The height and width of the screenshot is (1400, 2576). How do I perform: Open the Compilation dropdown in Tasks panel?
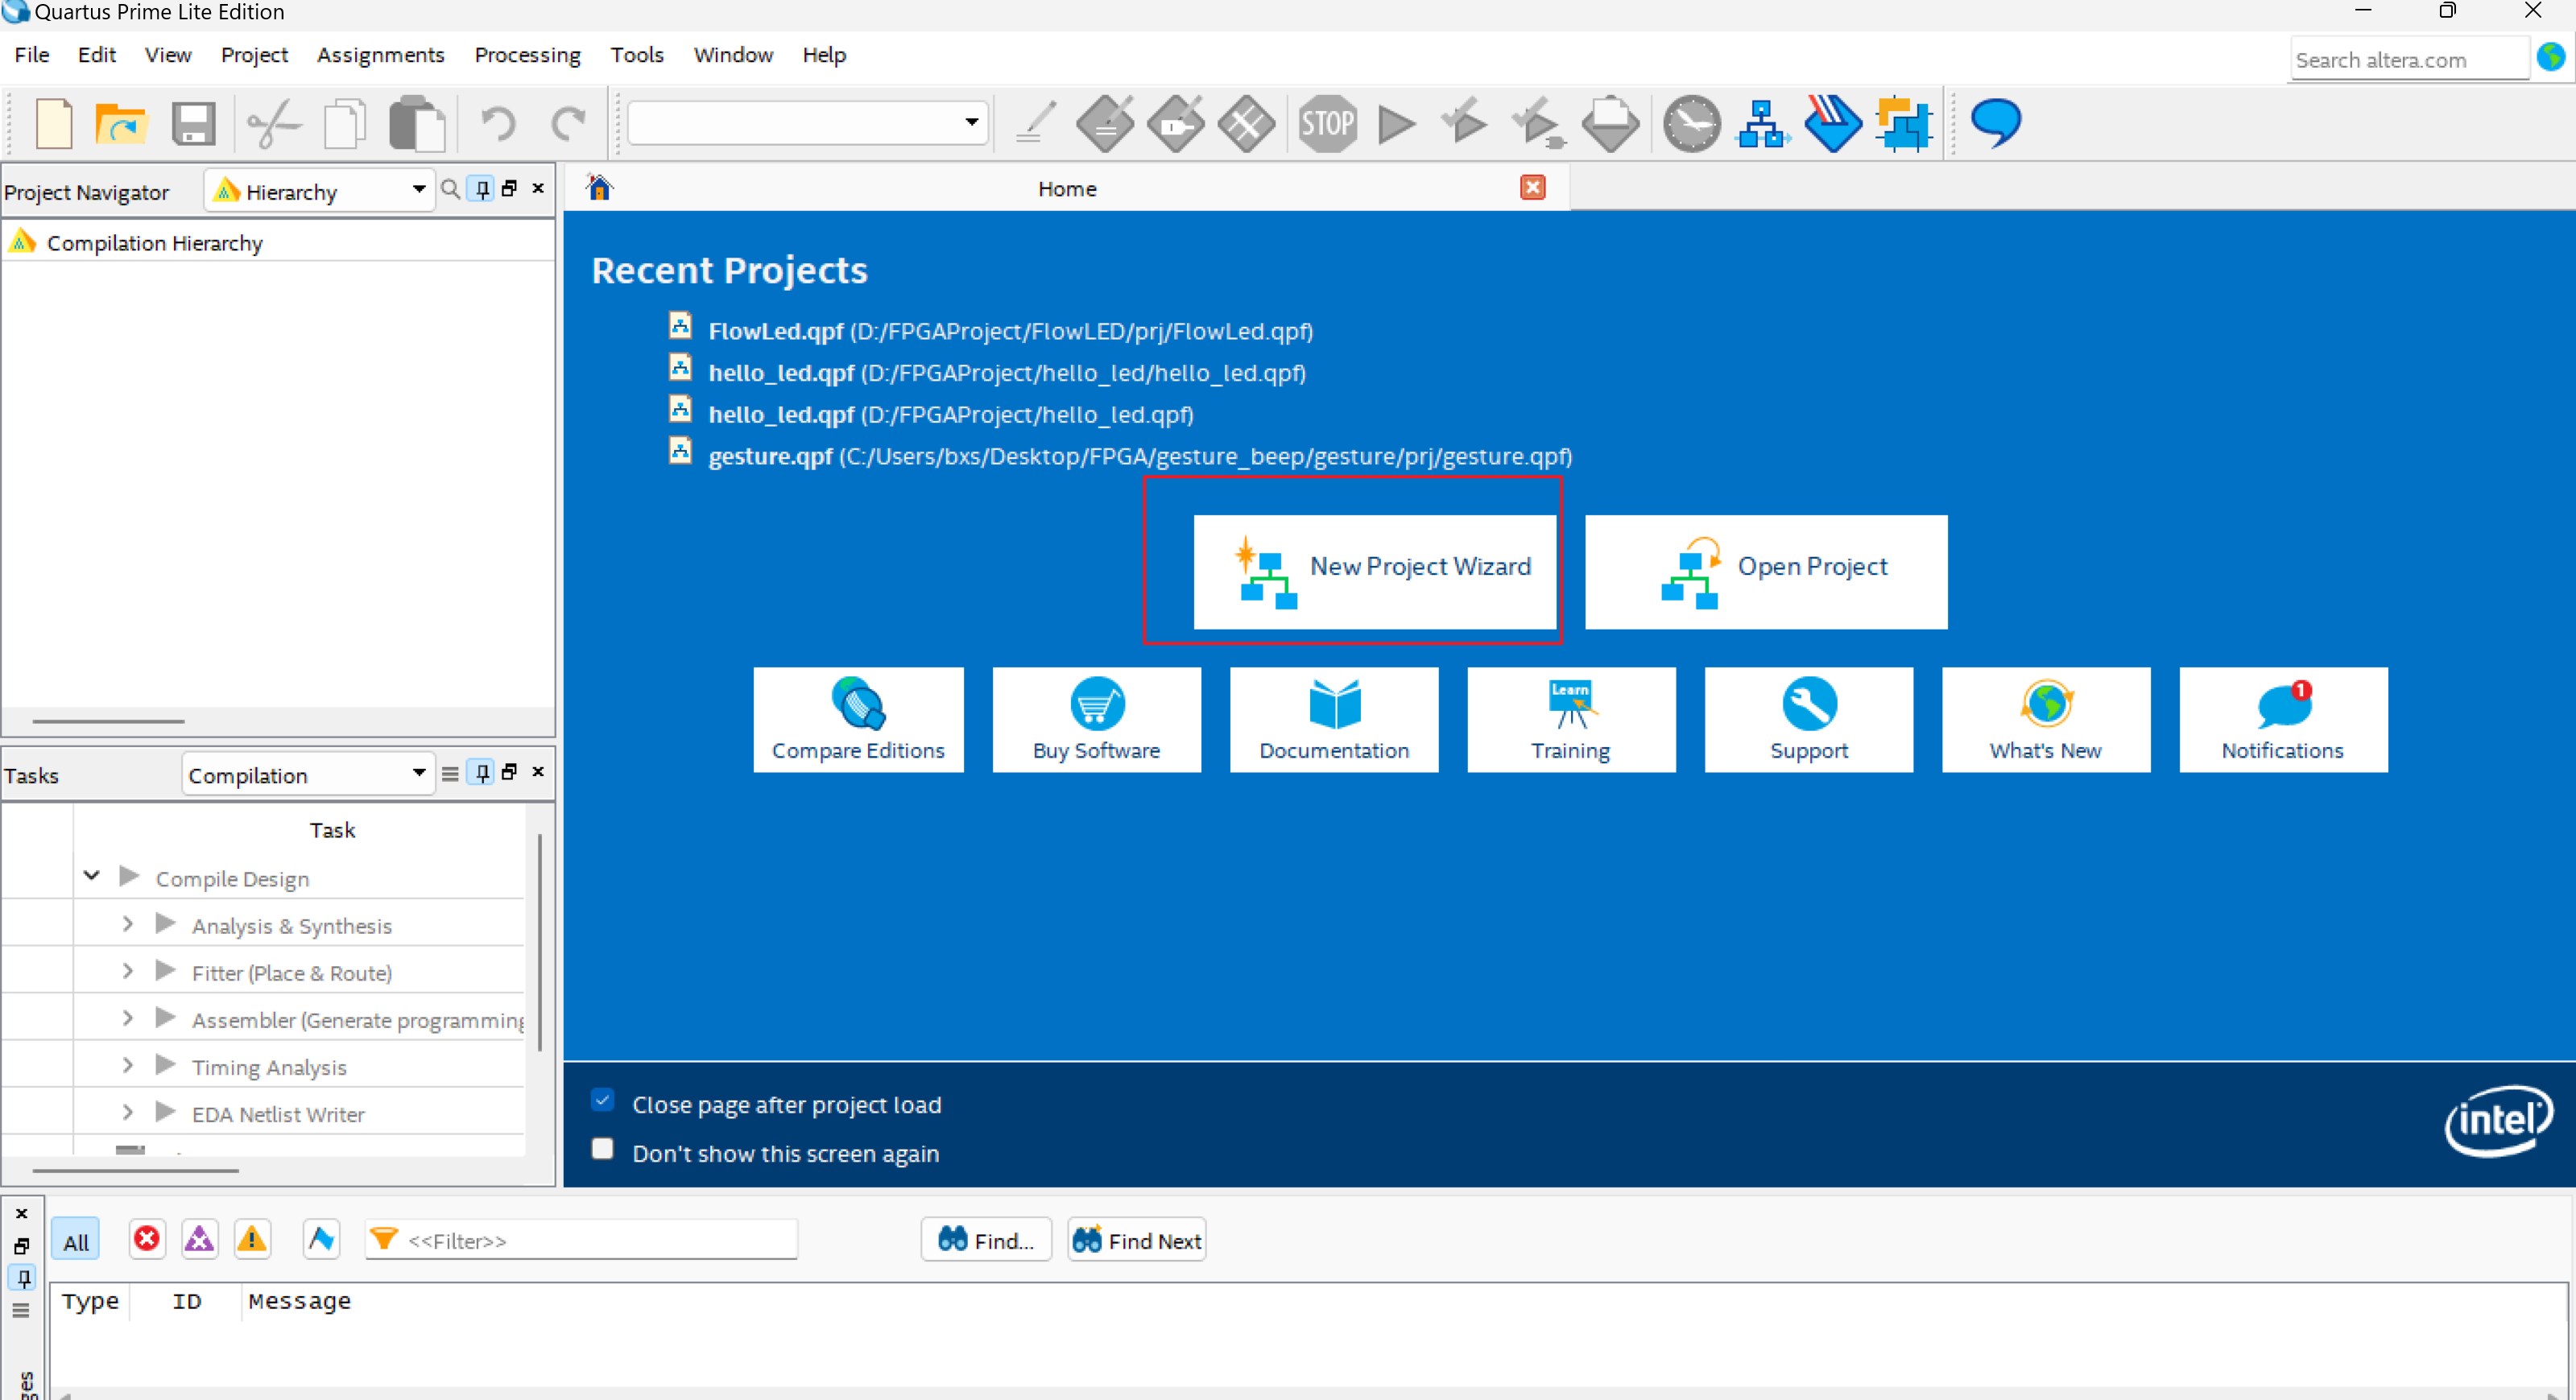308,774
